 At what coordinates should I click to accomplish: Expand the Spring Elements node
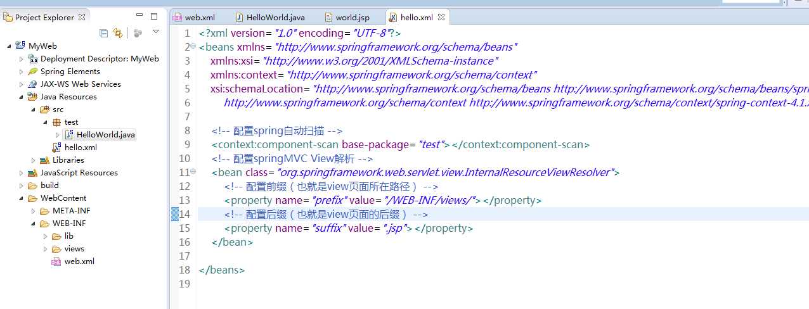[x=21, y=71]
